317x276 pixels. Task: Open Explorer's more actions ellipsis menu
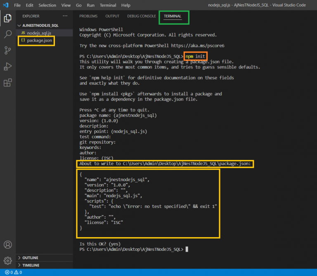(65, 16)
